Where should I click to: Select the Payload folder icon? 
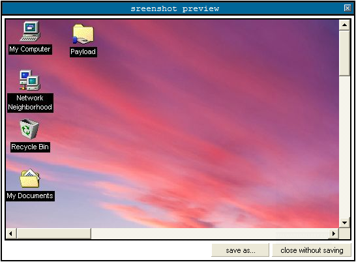(83, 34)
